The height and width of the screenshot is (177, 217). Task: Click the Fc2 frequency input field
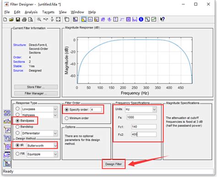[144, 134]
